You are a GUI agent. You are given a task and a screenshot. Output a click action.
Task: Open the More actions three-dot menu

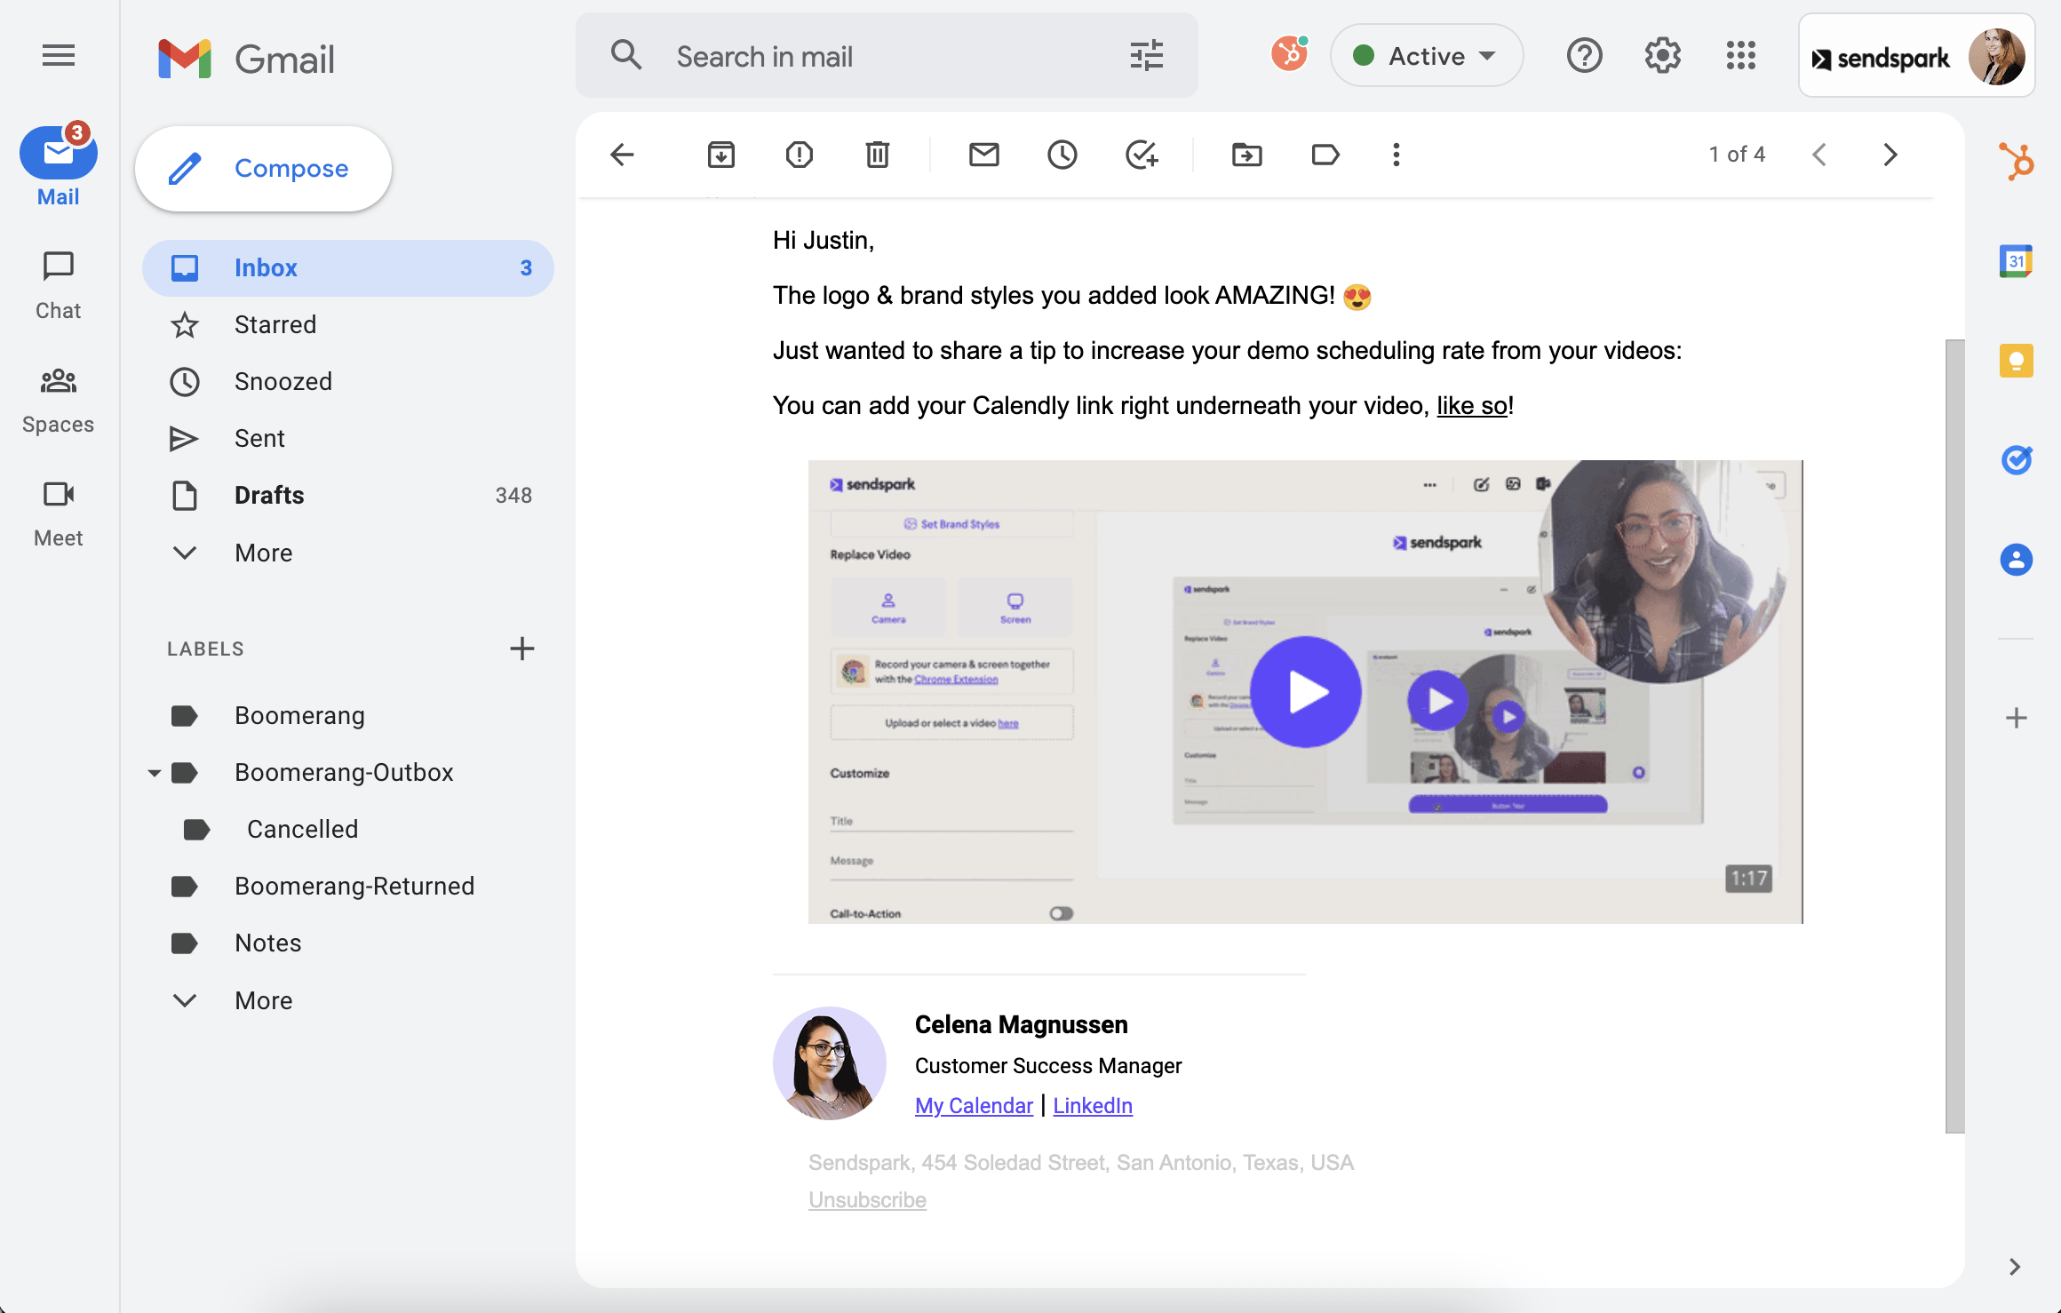(1397, 155)
